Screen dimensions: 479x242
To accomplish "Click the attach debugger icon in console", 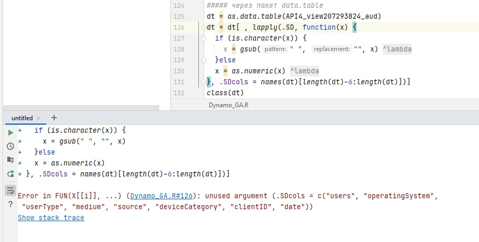I will (x=11, y=160).
